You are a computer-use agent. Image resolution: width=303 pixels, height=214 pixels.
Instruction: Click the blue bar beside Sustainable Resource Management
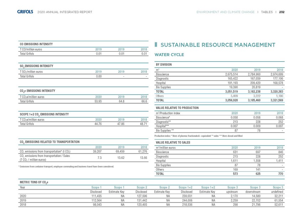coord(155,45)
